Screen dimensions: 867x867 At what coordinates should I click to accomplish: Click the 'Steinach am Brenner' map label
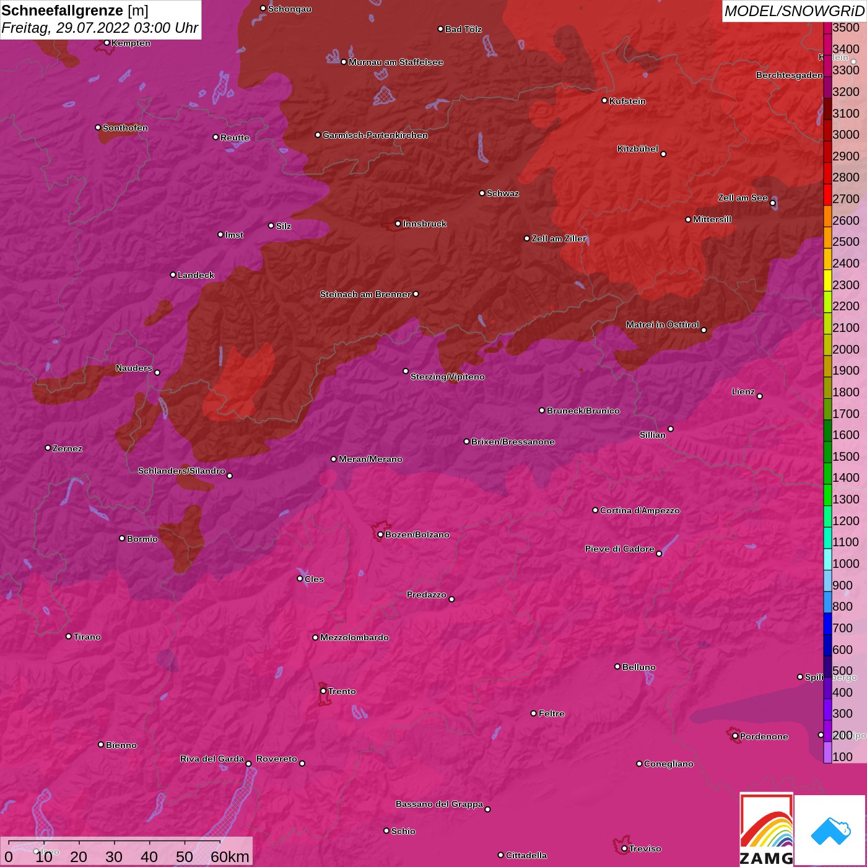point(365,294)
